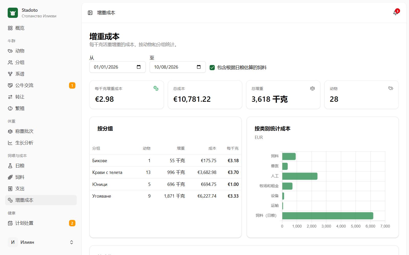Click the €10,781.22 total cost value
The height and width of the screenshot is (255, 409).
point(192,99)
